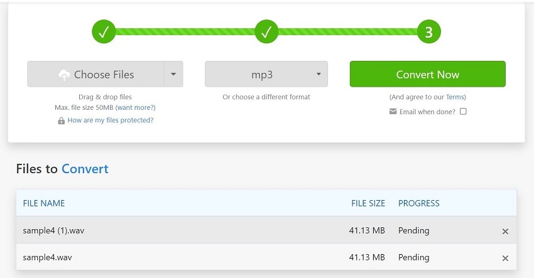
Task: Click the first step green checkmark circle
Action: coord(104,32)
